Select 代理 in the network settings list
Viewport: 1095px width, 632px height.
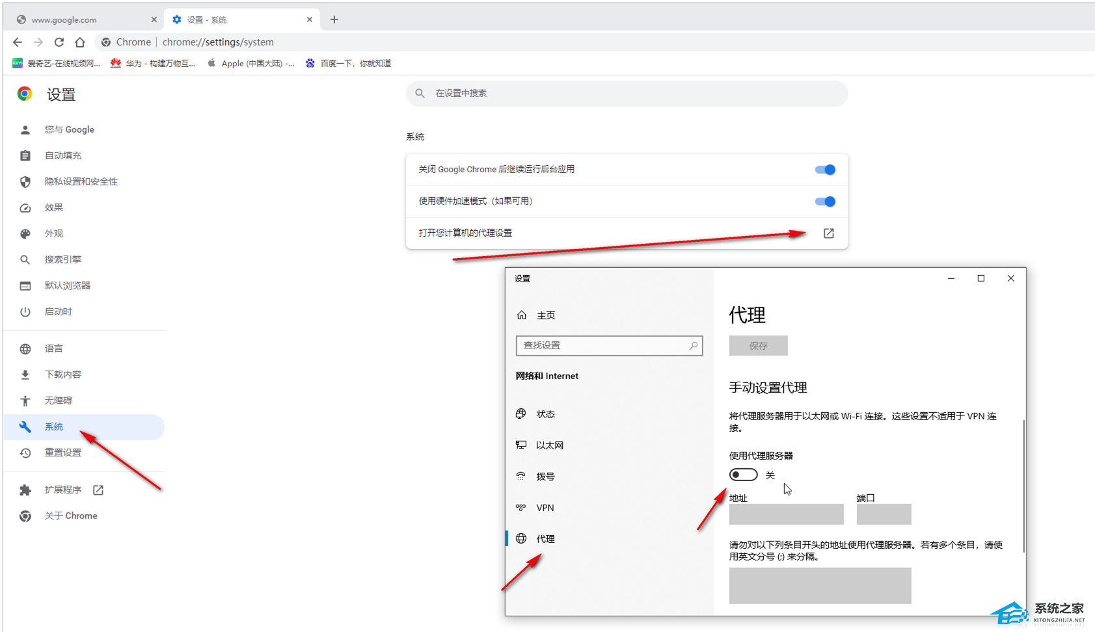(545, 539)
